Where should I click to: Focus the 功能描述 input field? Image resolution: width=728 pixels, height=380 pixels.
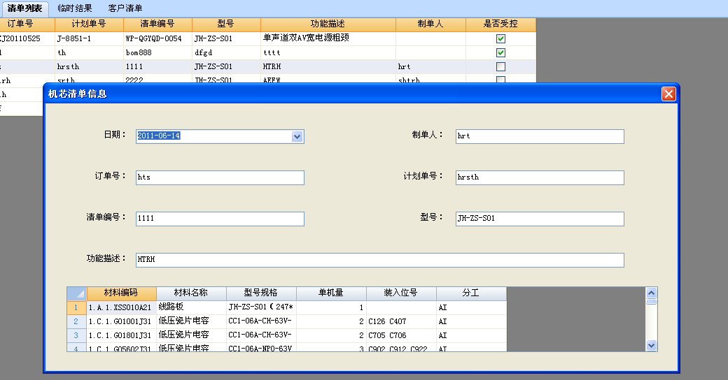point(379,260)
